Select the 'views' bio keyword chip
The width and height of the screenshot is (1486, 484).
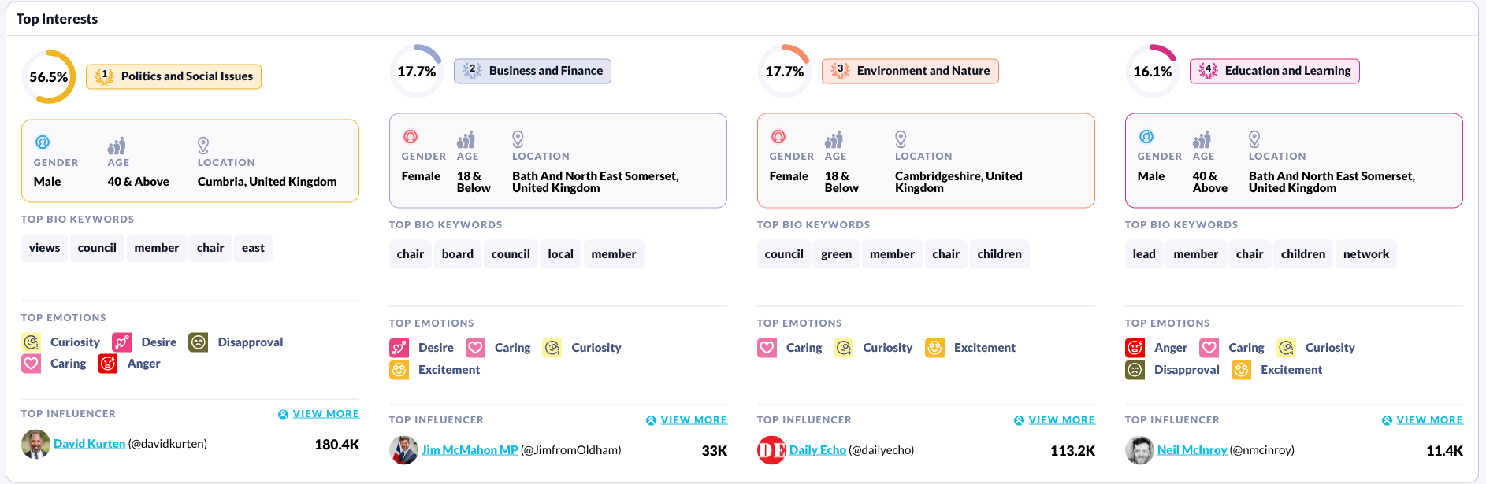(x=44, y=248)
